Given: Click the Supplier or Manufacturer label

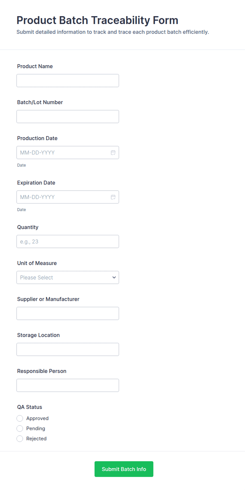Looking at the screenshot, I should click(48, 299).
